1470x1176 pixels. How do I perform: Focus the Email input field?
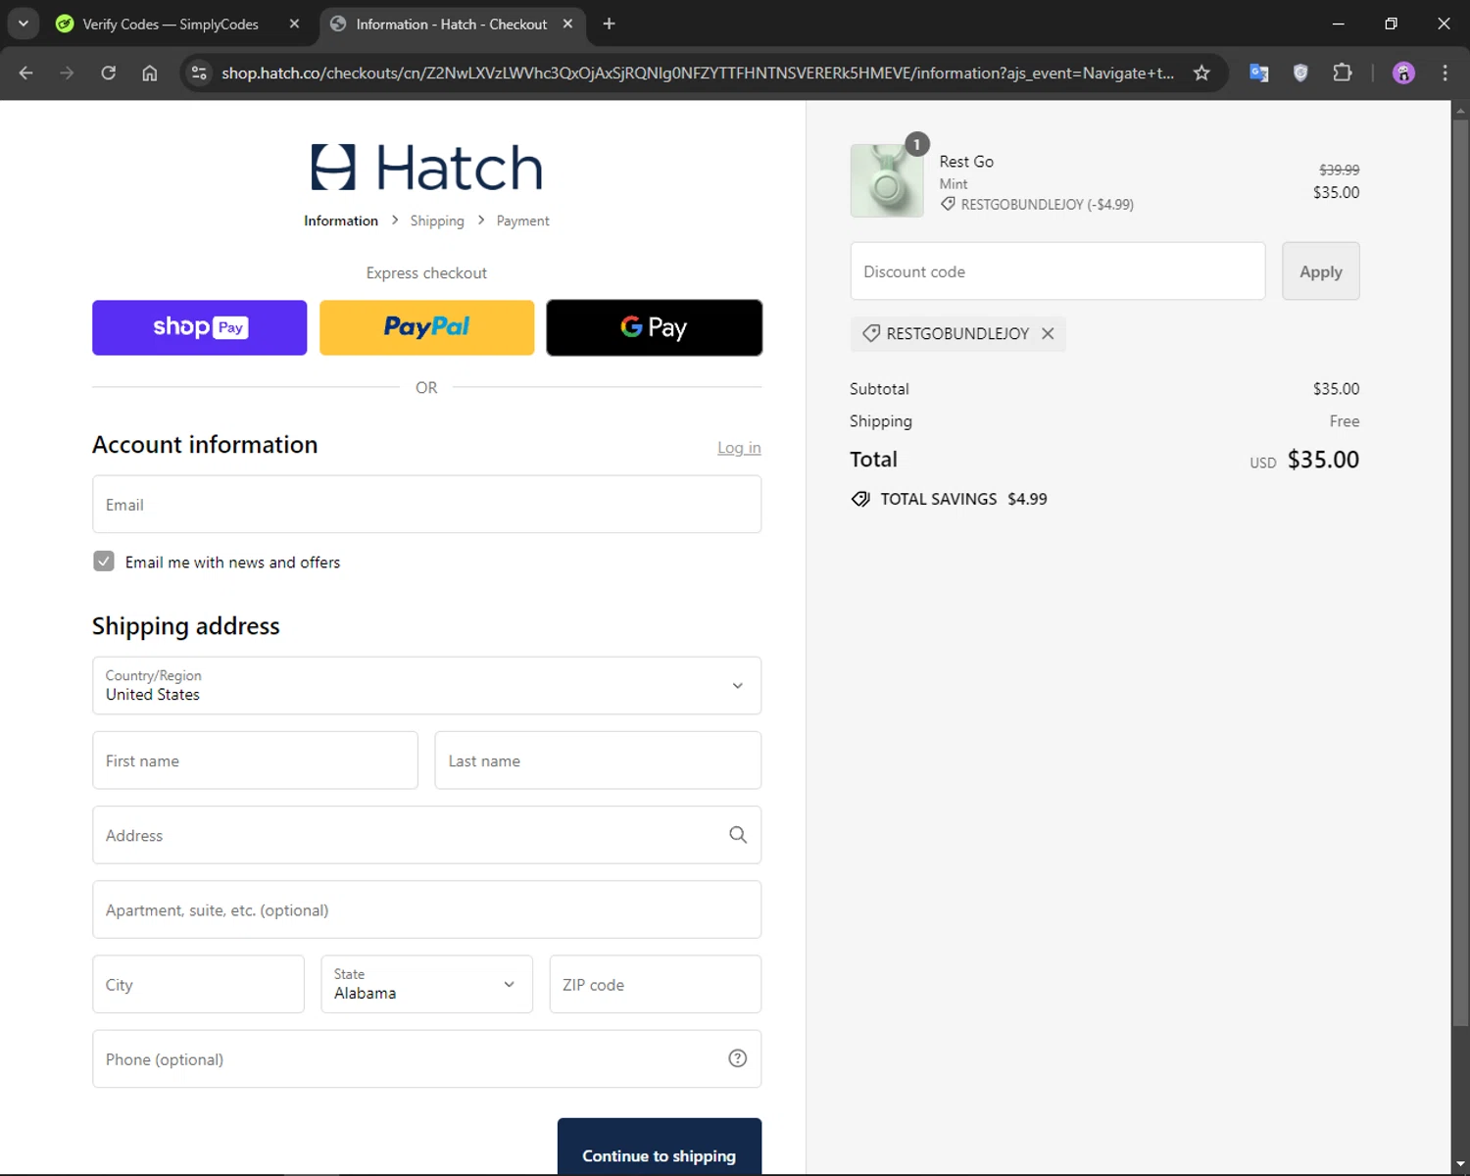coord(426,504)
